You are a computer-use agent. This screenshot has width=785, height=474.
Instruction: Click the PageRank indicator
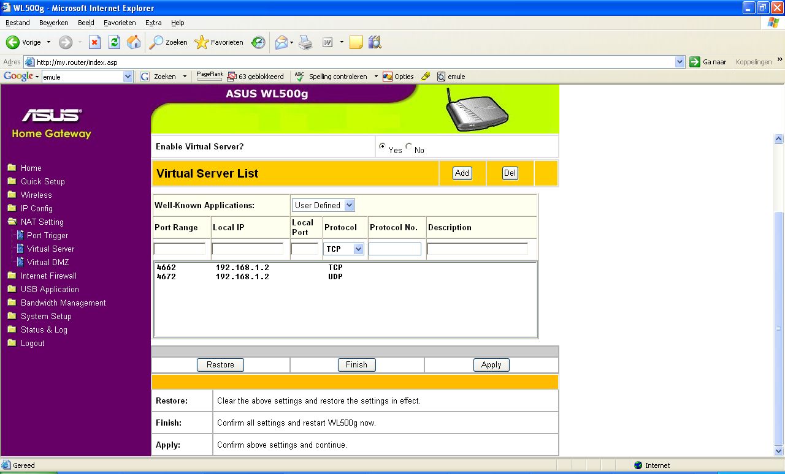[x=210, y=76]
